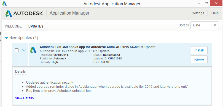Image resolution: width=223 pixels, height=107 pixels.
Task: Click the Size 3.8 MB value
Action: tap(106, 62)
